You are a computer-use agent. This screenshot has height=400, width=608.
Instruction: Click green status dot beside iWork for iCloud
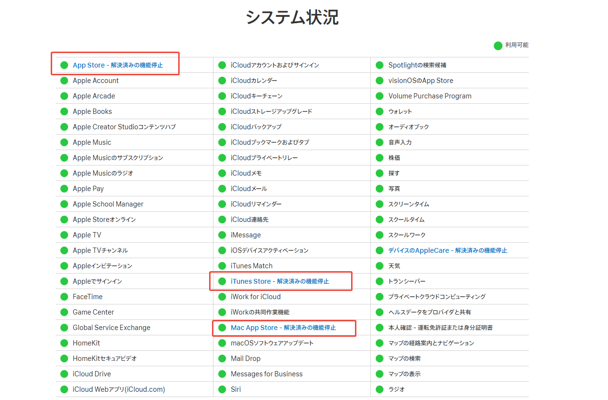pyautogui.click(x=222, y=297)
